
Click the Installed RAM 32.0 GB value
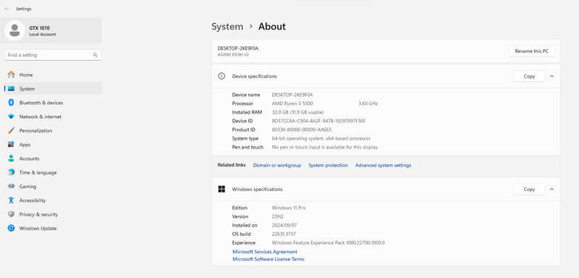(x=297, y=112)
